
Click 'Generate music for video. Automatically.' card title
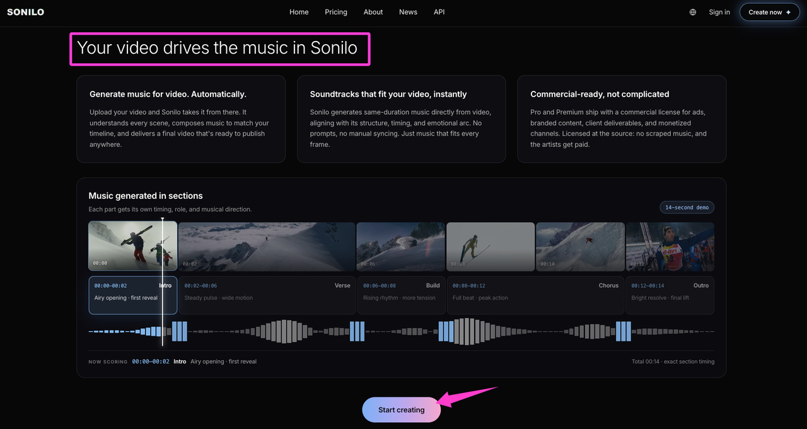pos(168,94)
